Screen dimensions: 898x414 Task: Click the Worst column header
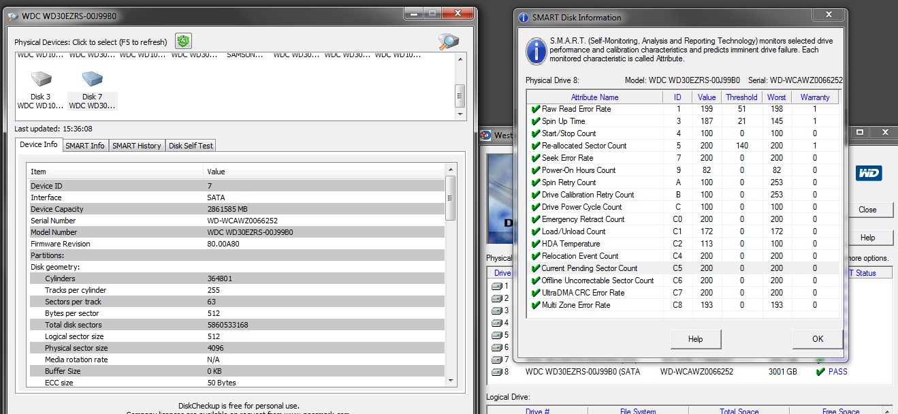(x=777, y=97)
